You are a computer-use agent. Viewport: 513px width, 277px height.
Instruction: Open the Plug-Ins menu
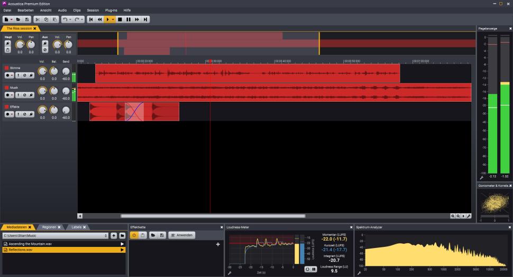click(x=111, y=10)
